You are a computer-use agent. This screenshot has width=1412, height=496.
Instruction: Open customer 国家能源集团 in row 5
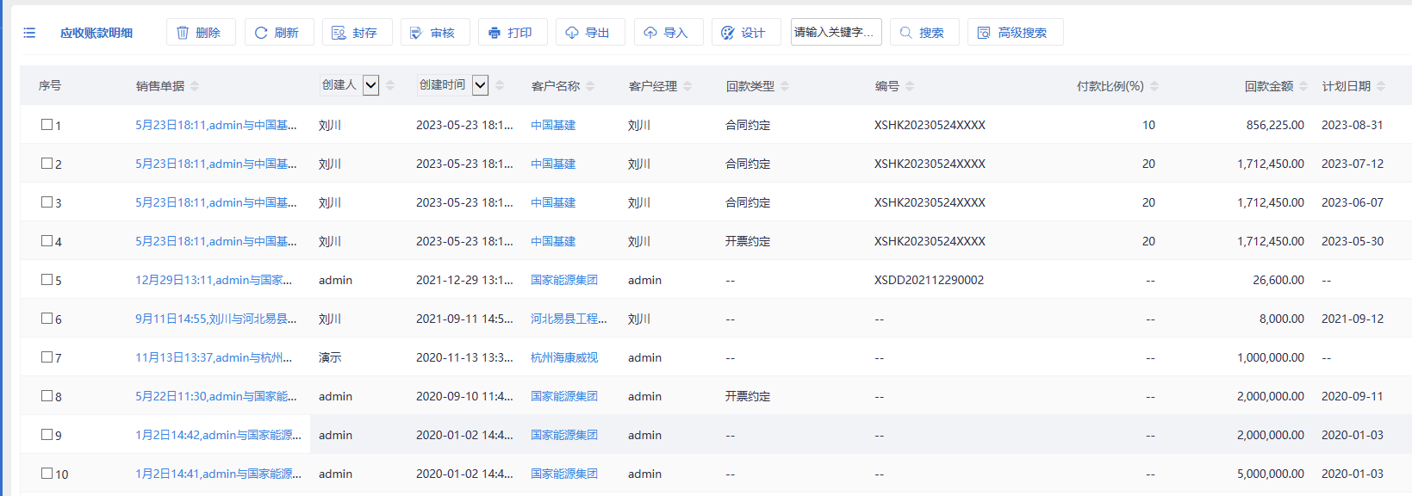[564, 280]
